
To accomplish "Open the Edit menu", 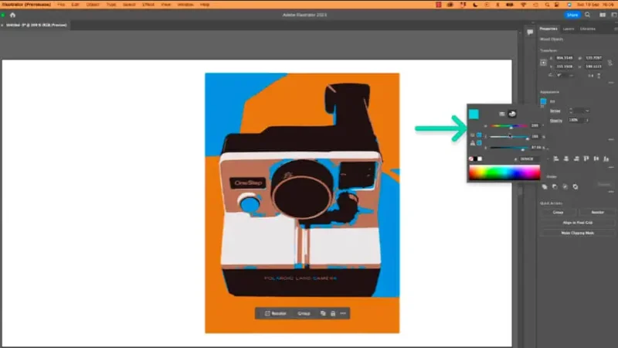I will click(75, 5).
